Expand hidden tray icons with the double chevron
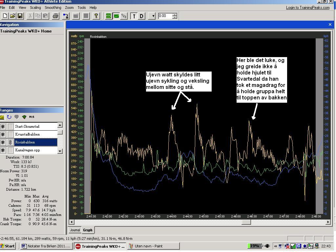This screenshot has height=252, width=336. tap(276, 246)
